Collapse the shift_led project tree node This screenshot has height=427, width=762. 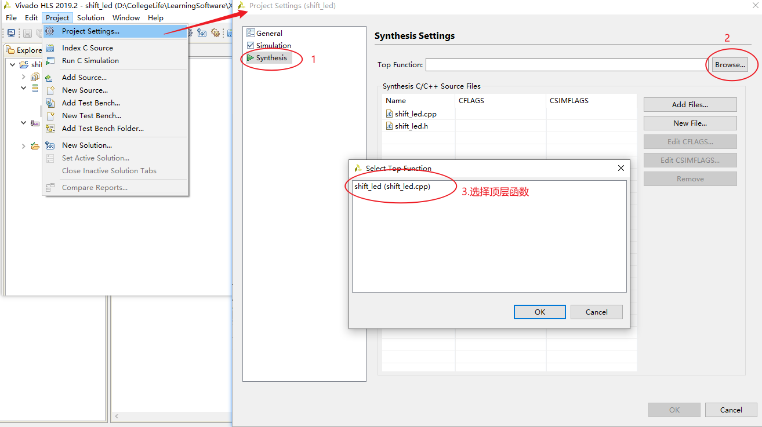pyautogui.click(x=13, y=65)
